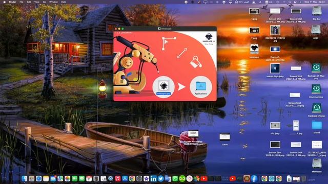Open Facebook from the Dock
This screenshot has height=184, width=328.
(254, 178)
